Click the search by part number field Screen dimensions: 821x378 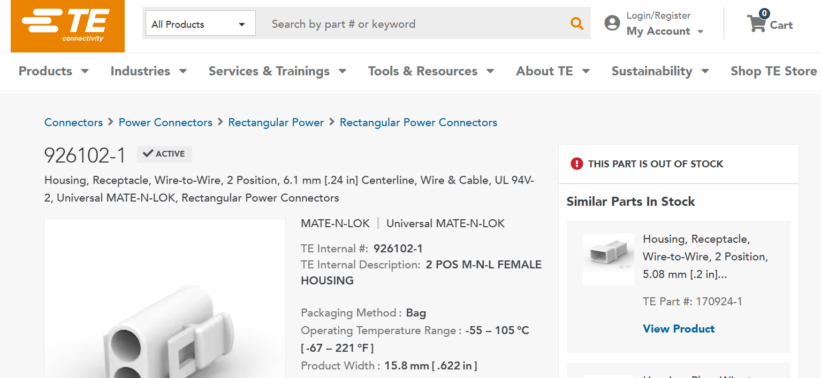[412, 24]
